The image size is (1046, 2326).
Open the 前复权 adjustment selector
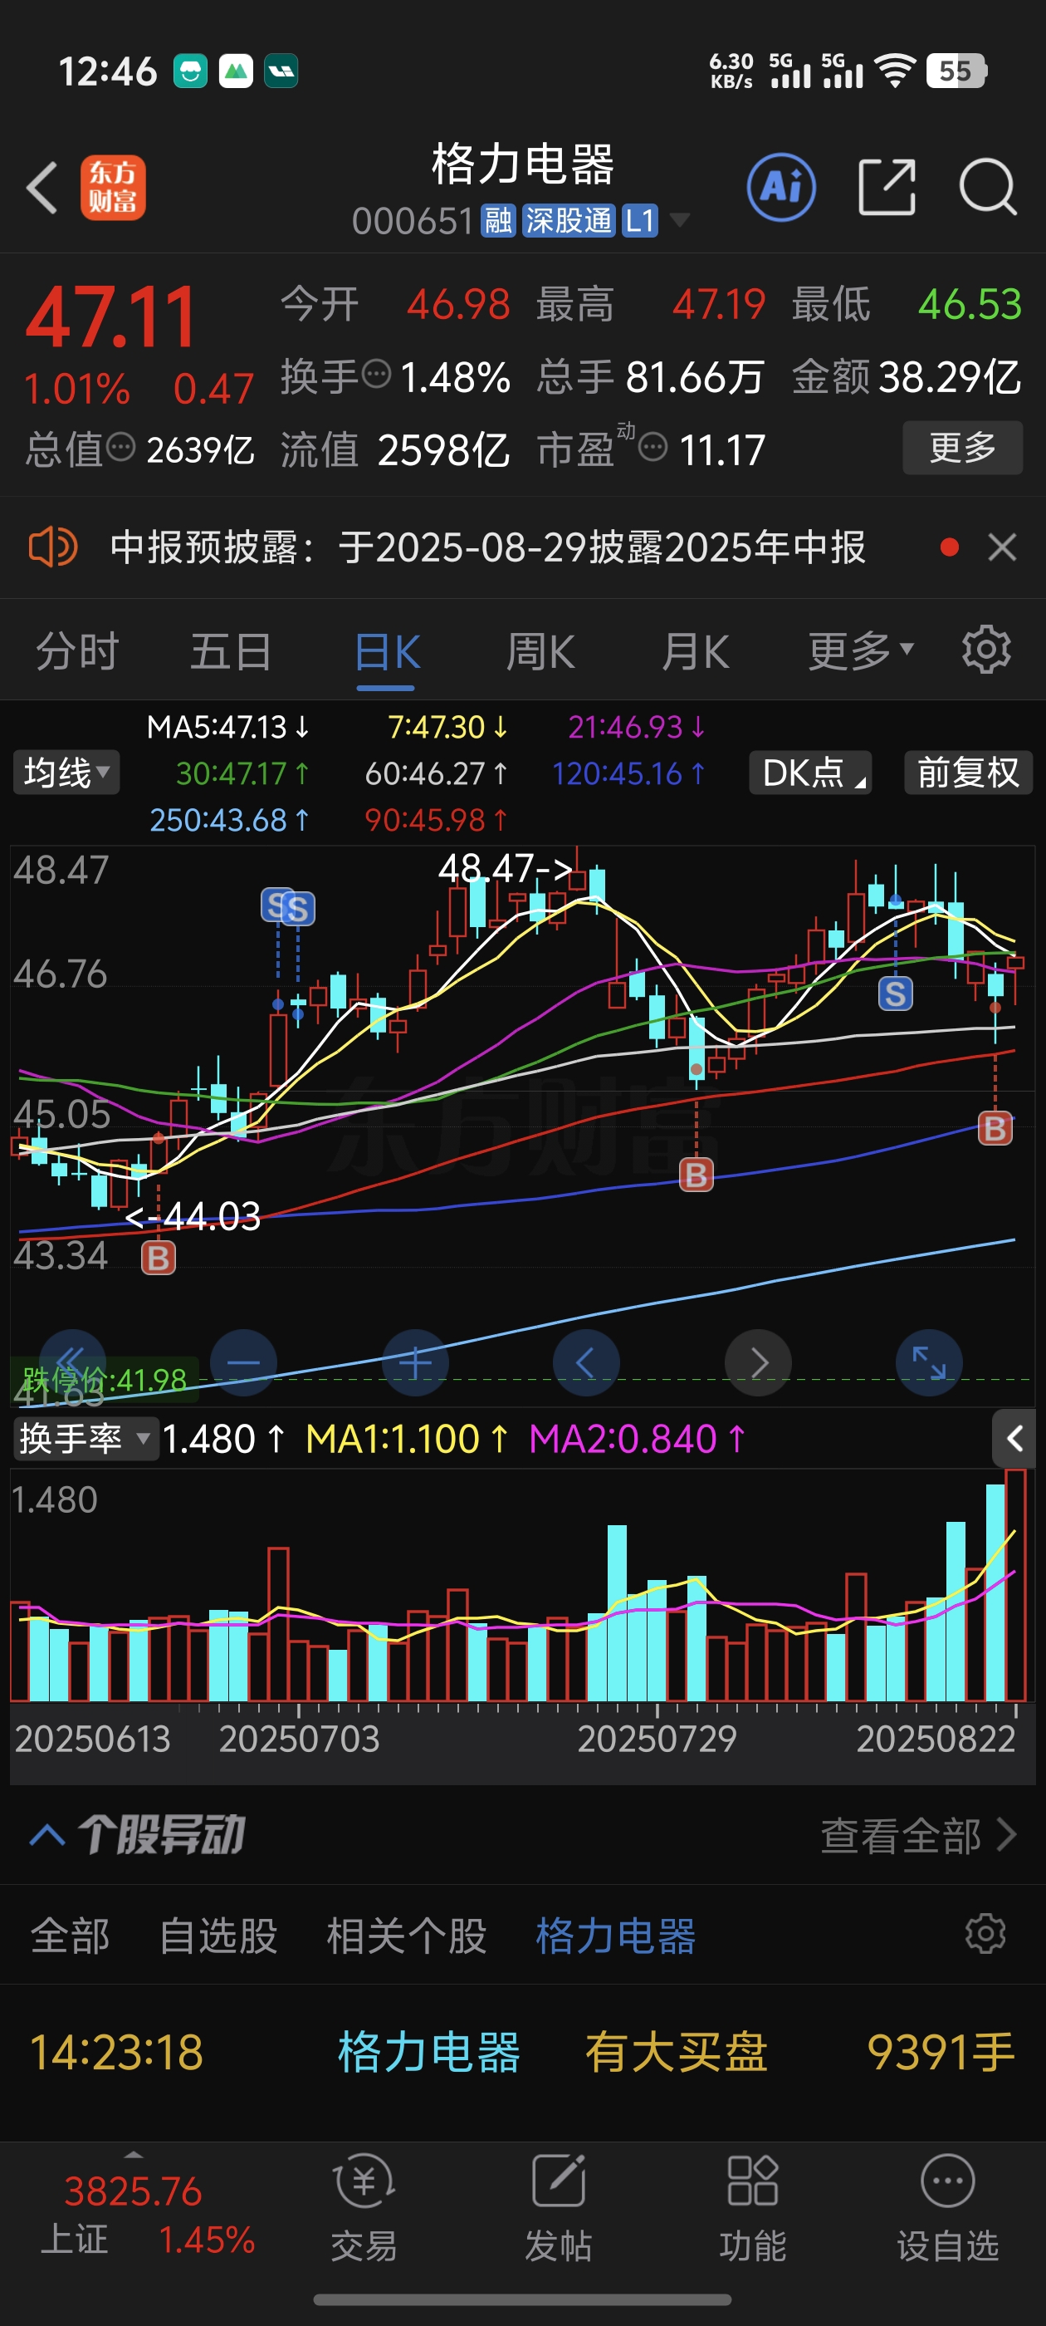(x=969, y=773)
